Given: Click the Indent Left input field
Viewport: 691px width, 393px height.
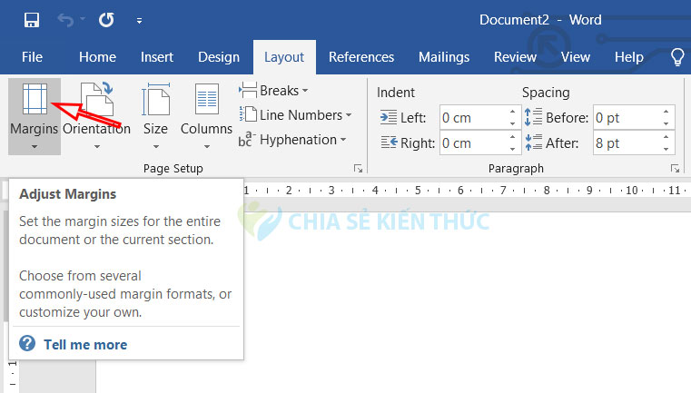Looking at the screenshot, I should coord(471,118).
